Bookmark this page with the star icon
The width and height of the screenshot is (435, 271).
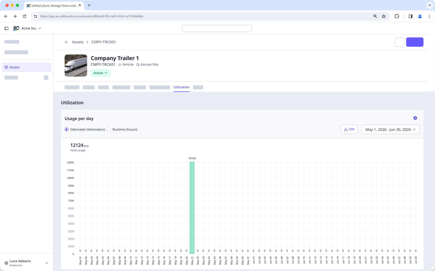[384, 16]
